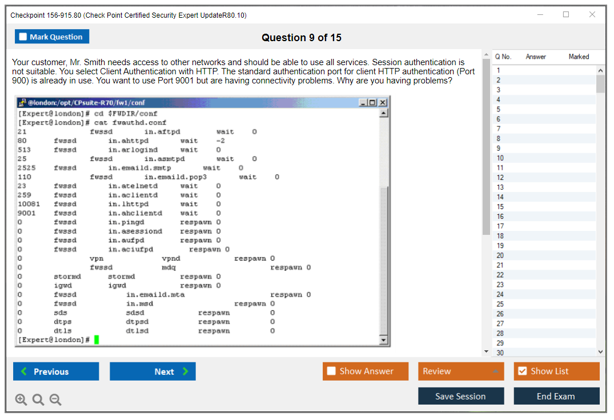Enable the Show Answer checkbox
Screen dimensions: 614x420
tap(331, 371)
